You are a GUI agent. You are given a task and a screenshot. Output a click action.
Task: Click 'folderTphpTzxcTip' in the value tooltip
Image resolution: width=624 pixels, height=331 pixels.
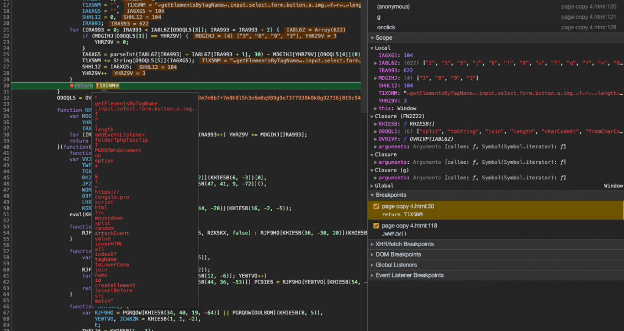(121, 140)
